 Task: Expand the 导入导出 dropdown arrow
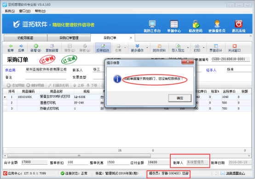(x=188, y=48)
